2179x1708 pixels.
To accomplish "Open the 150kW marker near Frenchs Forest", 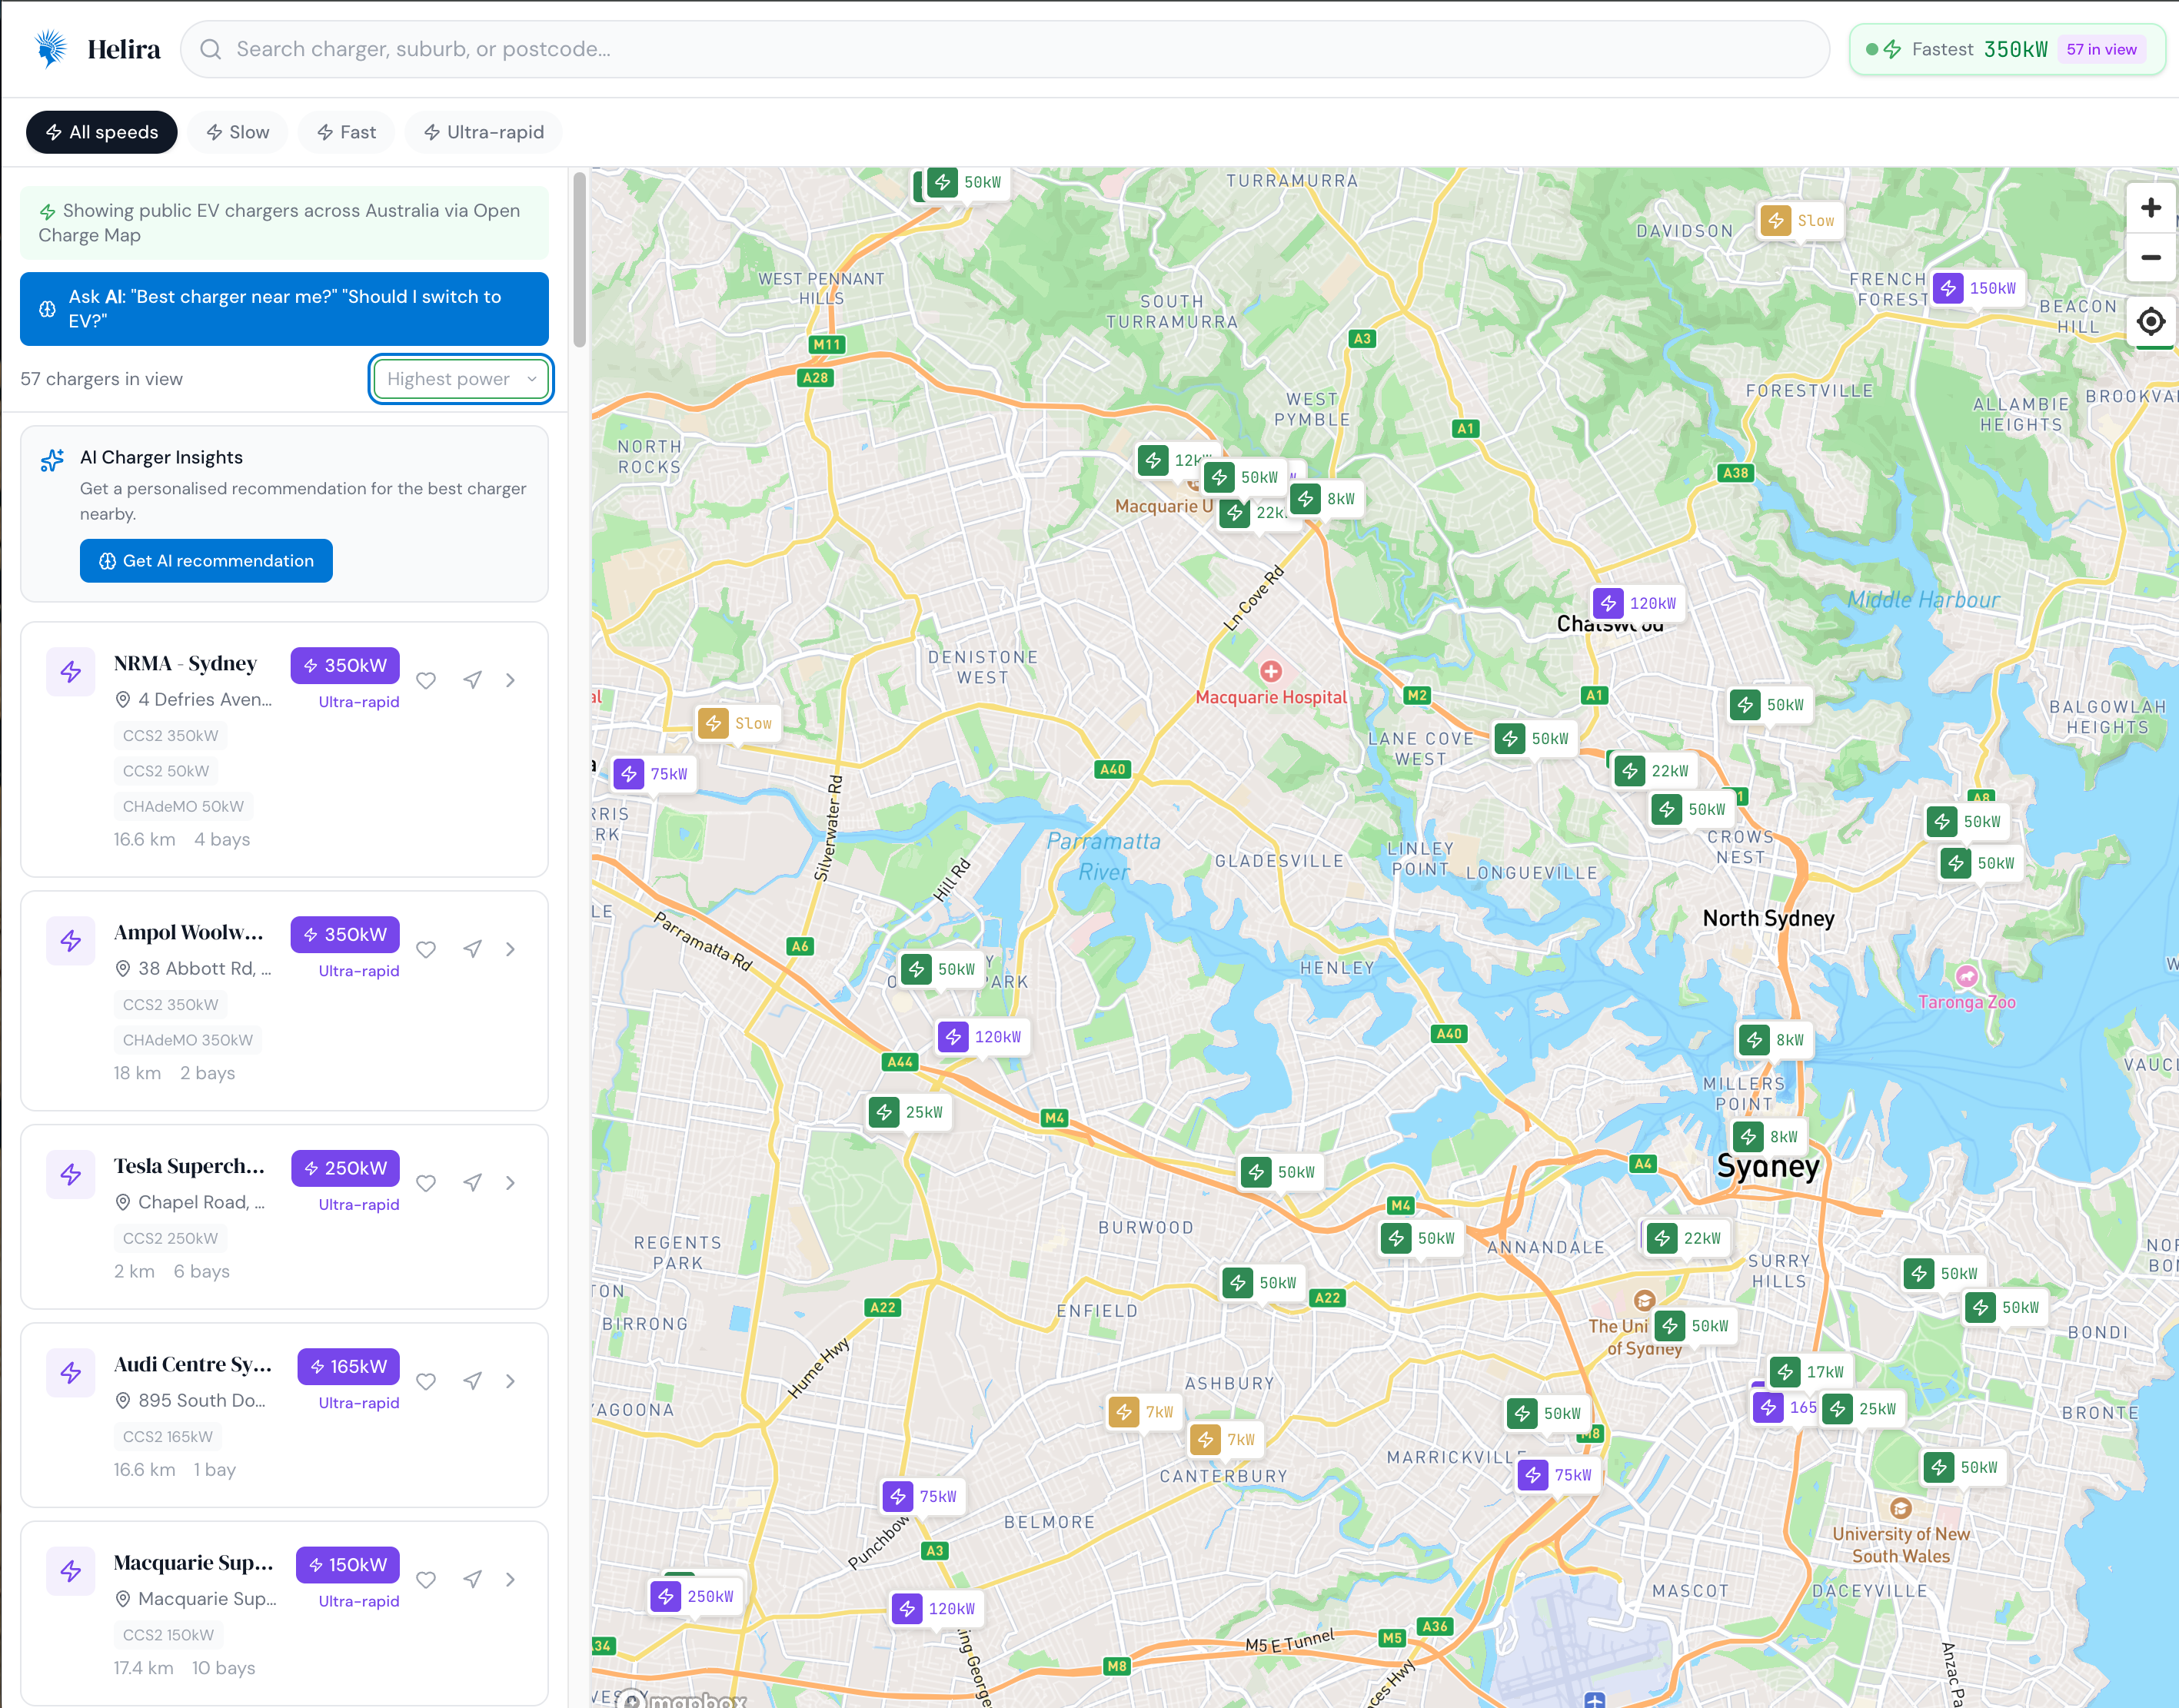I will (1976, 289).
